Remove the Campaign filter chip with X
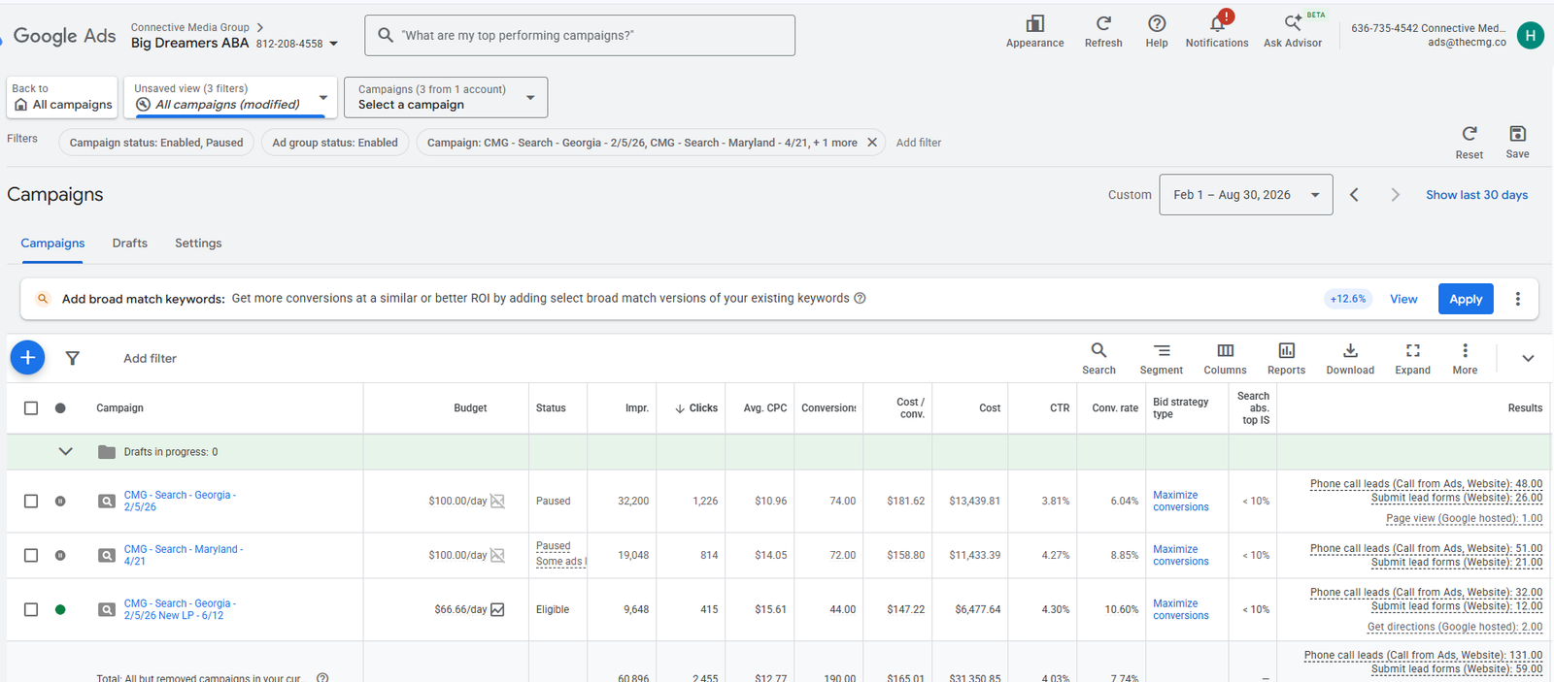The height and width of the screenshot is (682, 1554). click(x=872, y=143)
